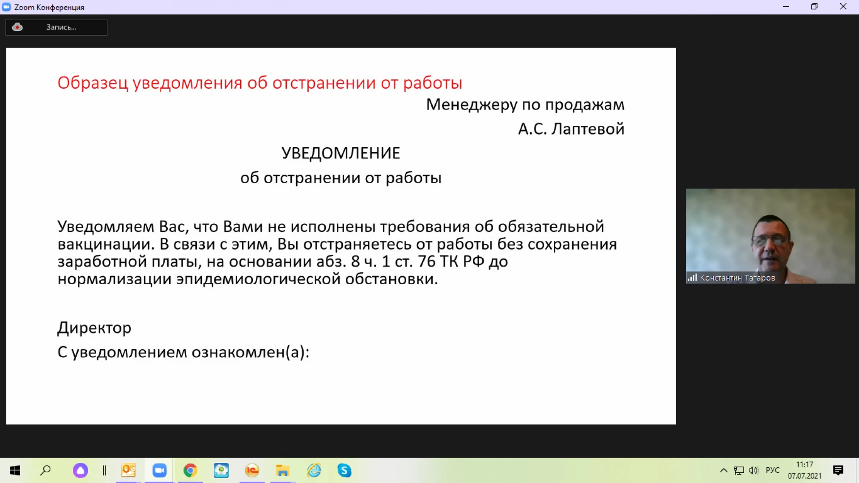Click the red slide title "Образец уведомления"
The width and height of the screenshot is (859, 483).
(x=150, y=83)
